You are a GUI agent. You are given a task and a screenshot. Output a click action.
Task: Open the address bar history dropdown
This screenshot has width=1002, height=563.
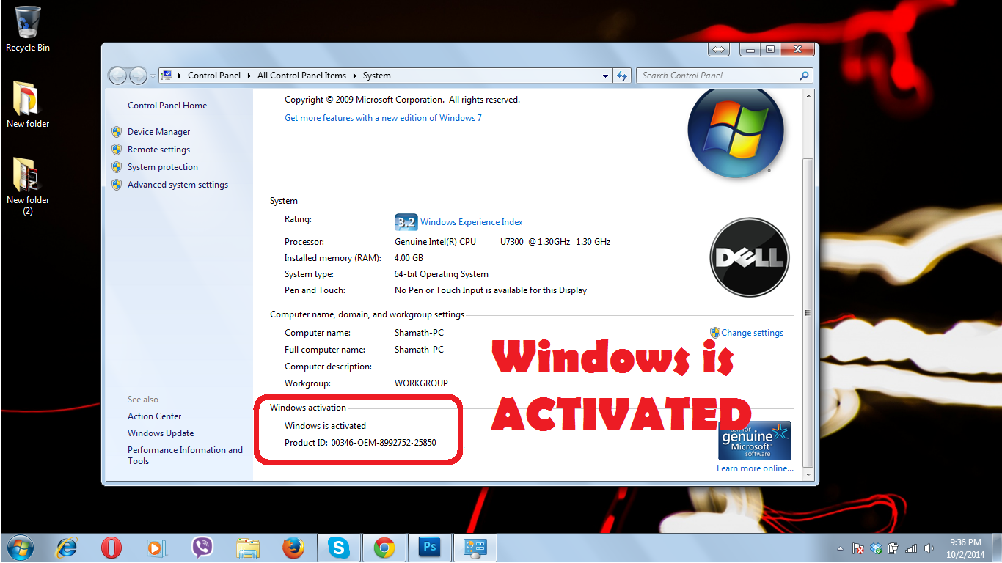pyautogui.click(x=605, y=76)
